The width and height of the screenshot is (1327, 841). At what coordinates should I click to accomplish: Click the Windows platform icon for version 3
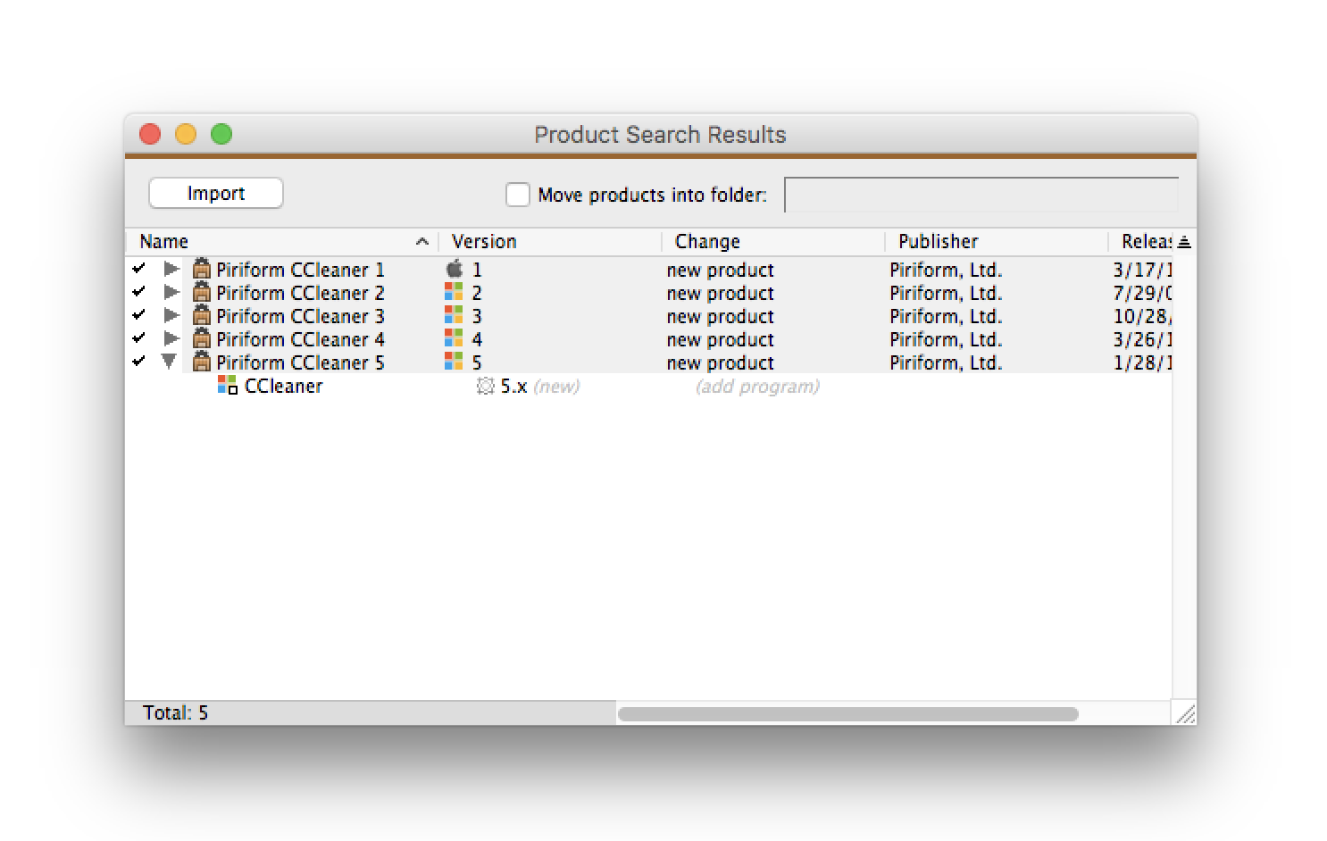coord(454,315)
